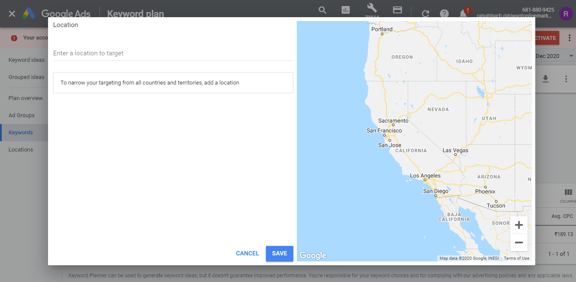Select Keywords in the sidebar
576x282 pixels.
[21, 133]
